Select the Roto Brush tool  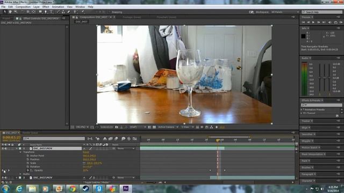[x=75, y=12]
